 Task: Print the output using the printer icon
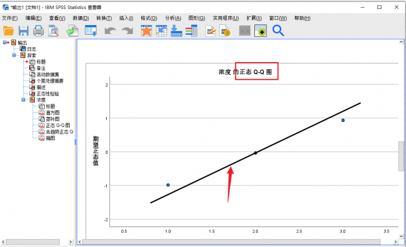point(38,31)
